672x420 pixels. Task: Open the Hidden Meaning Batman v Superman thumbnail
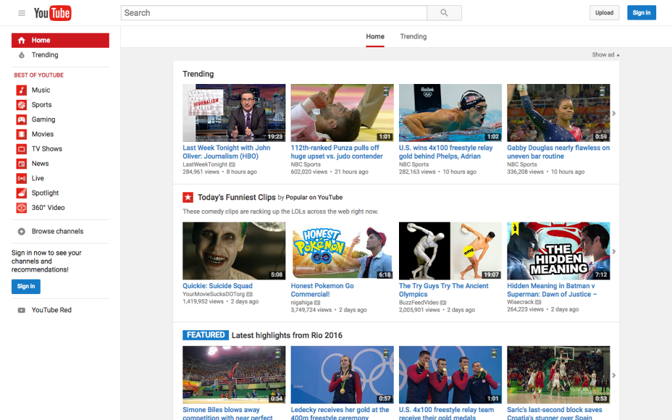point(558,251)
